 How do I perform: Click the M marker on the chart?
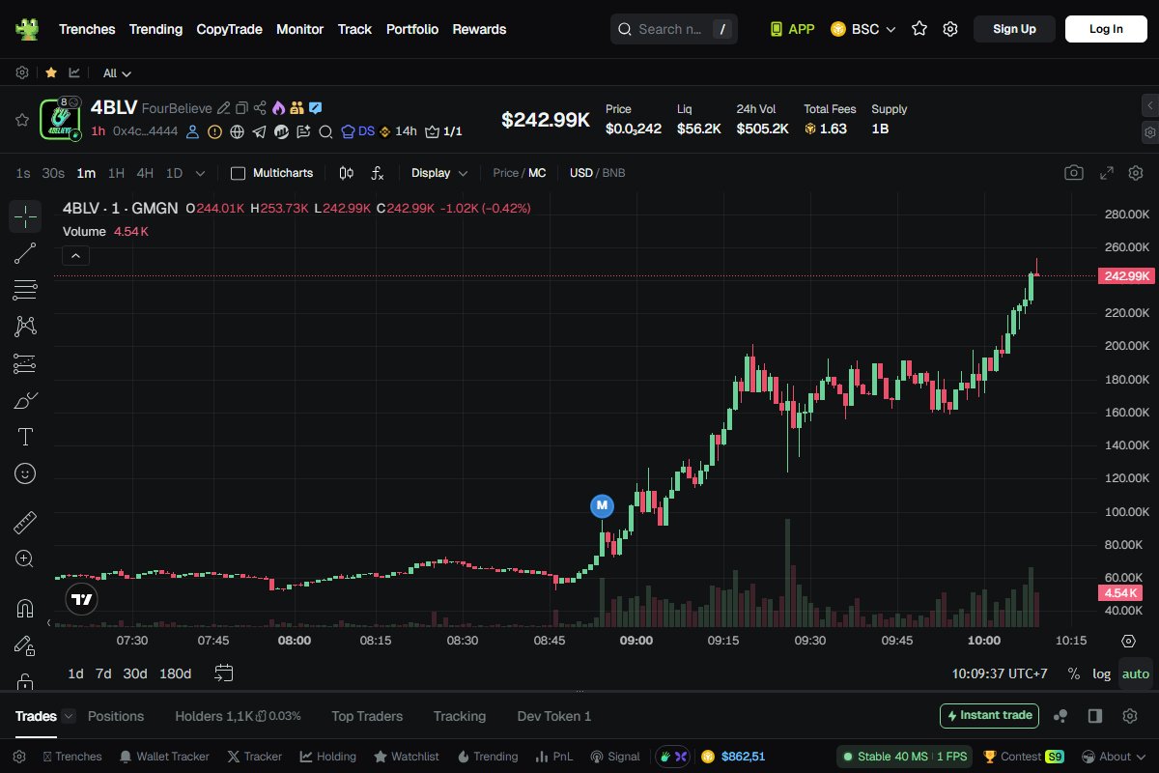click(602, 505)
